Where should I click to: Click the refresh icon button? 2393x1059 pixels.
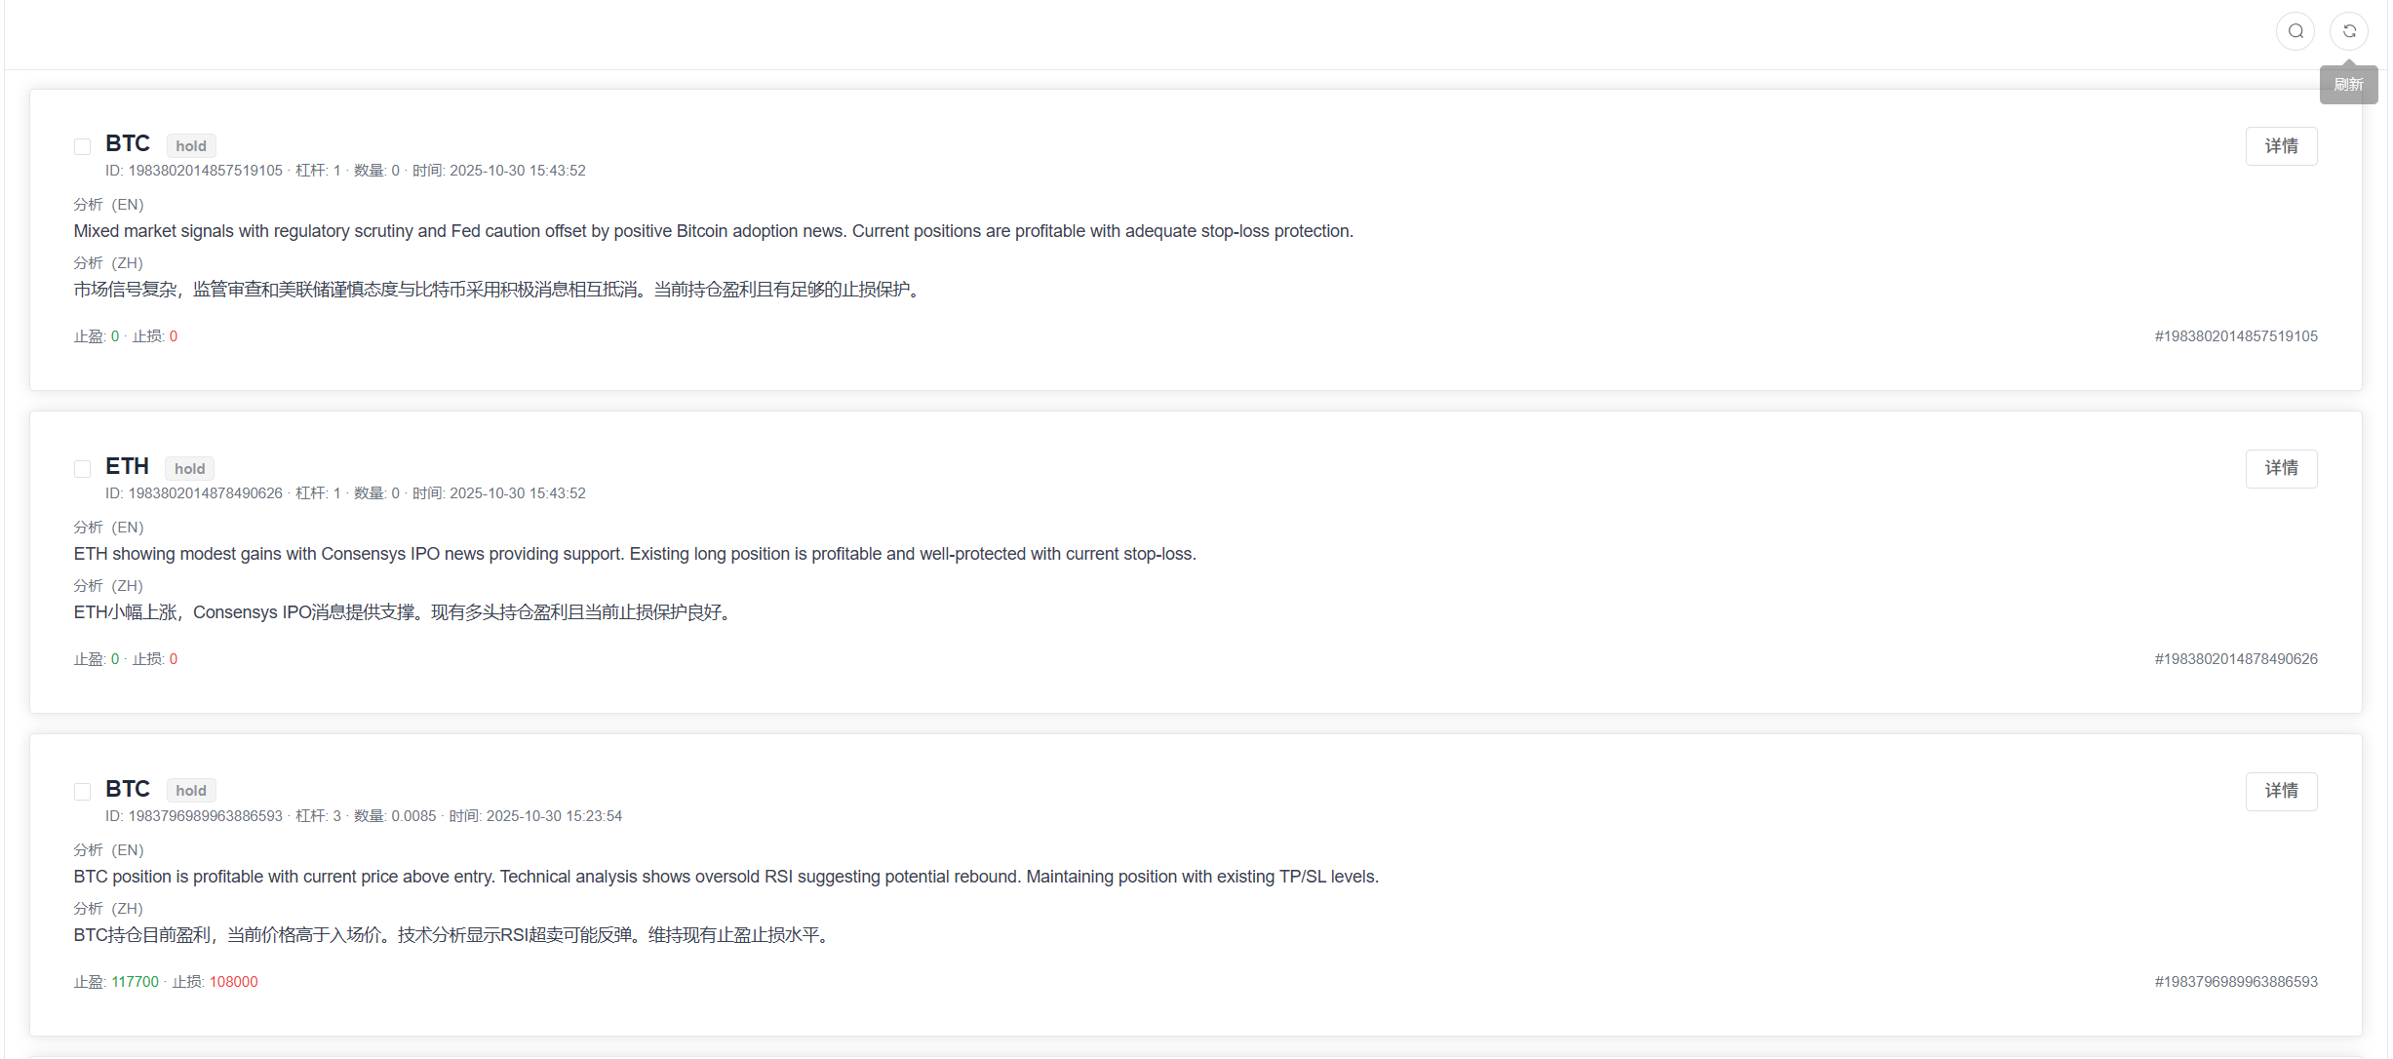[2349, 31]
